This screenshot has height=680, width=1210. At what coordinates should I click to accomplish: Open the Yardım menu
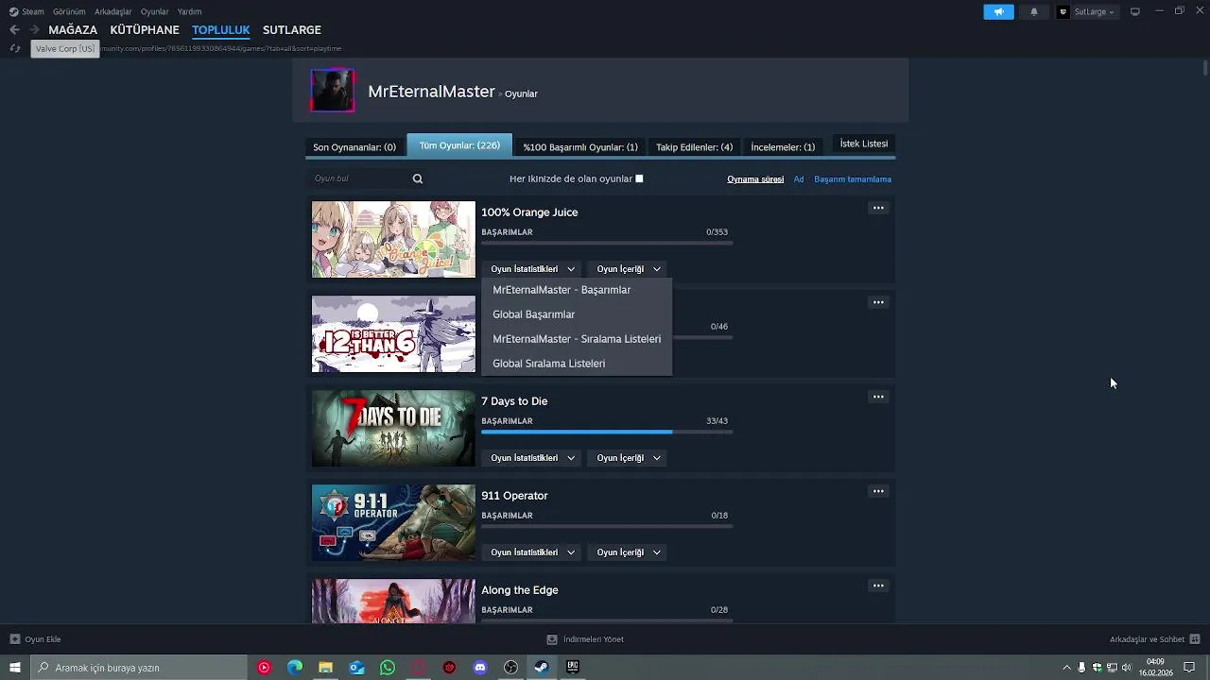[x=189, y=11]
